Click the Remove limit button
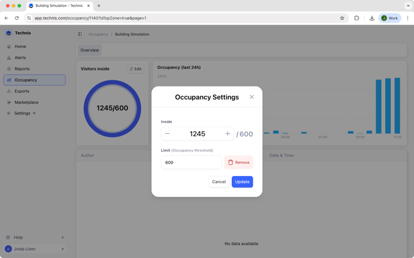Viewport: 414px width, 258px height. coord(239,162)
